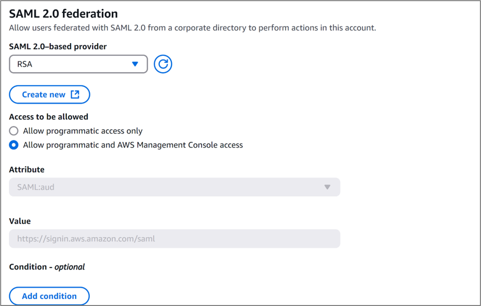
Task: Click the external link icon in Create new
Action: tap(75, 95)
